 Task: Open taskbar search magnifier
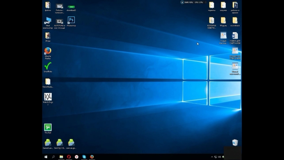54,157
